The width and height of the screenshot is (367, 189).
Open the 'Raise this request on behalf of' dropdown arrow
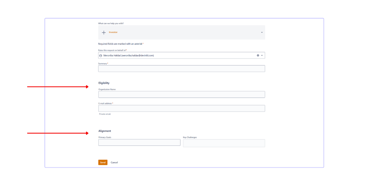click(262, 55)
